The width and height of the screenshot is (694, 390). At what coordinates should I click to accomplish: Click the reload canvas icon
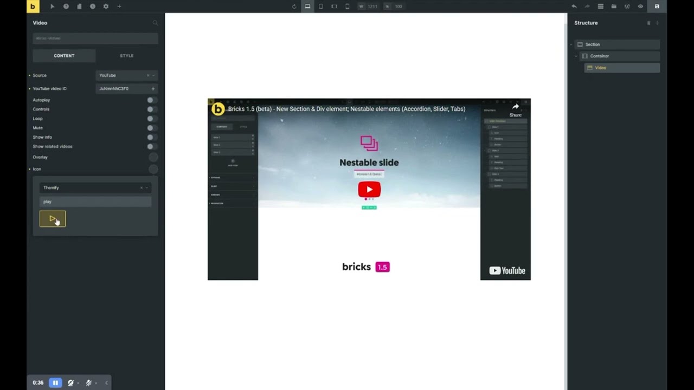(294, 6)
